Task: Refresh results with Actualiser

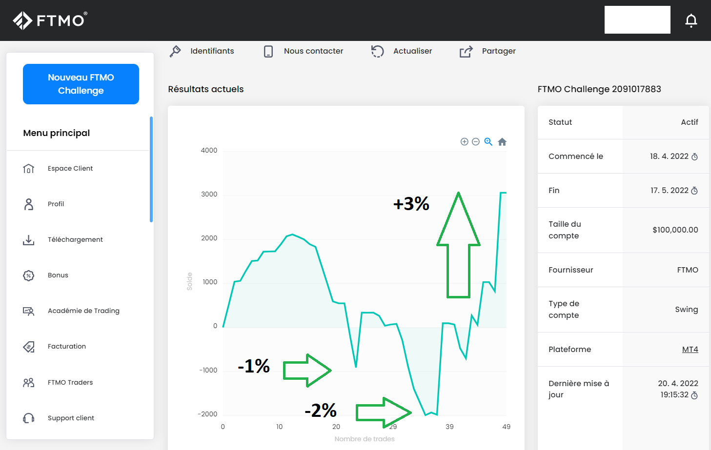Action: [402, 51]
